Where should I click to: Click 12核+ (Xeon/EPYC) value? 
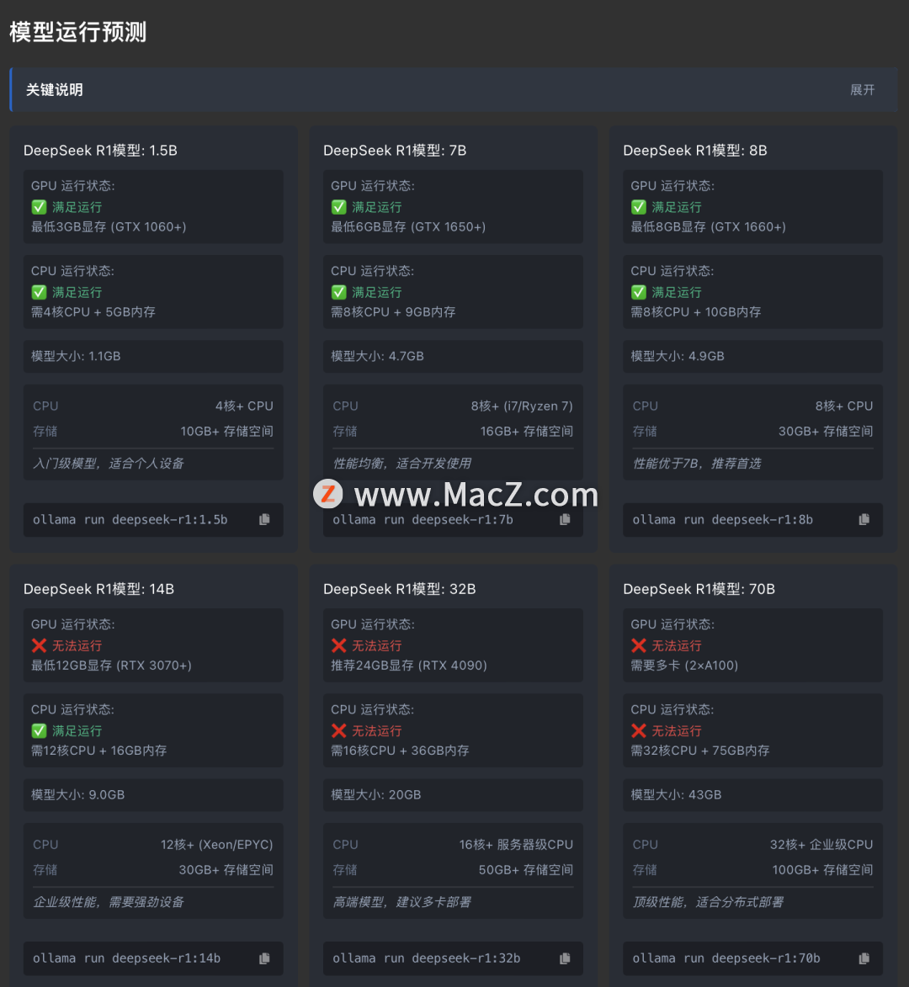coord(217,845)
